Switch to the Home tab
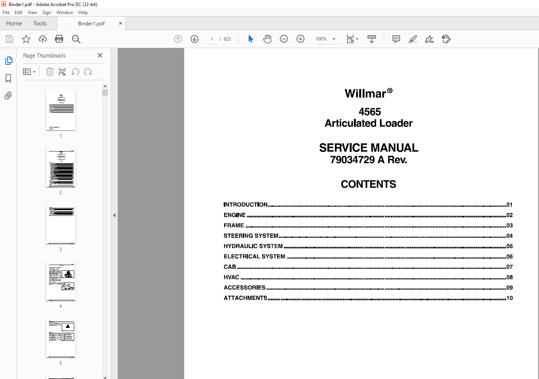The height and width of the screenshot is (379, 539). (x=14, y=23)
